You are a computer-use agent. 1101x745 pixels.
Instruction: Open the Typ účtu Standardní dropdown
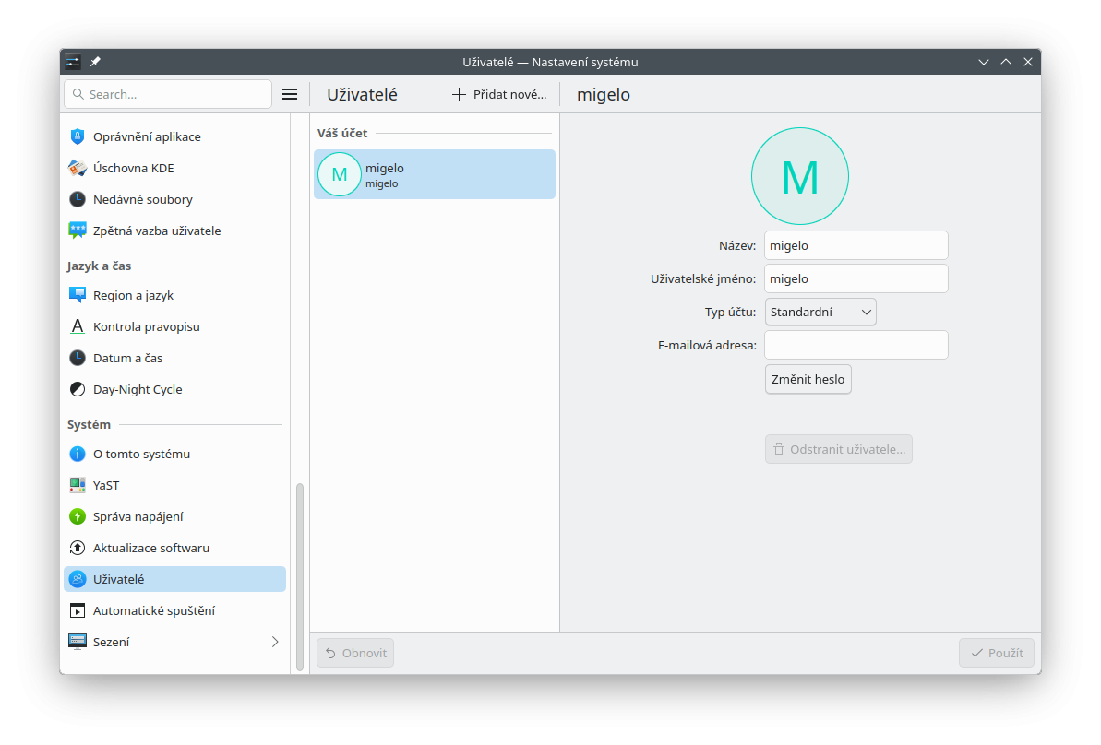coord(820,312)
